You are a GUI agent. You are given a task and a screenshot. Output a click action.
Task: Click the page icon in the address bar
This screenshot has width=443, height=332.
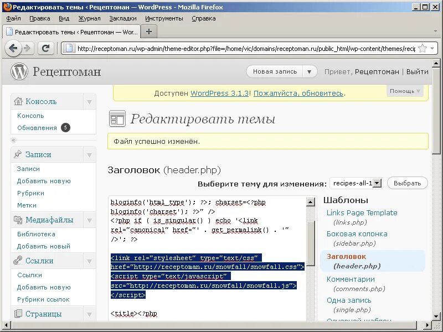click(x=69, y=49)
